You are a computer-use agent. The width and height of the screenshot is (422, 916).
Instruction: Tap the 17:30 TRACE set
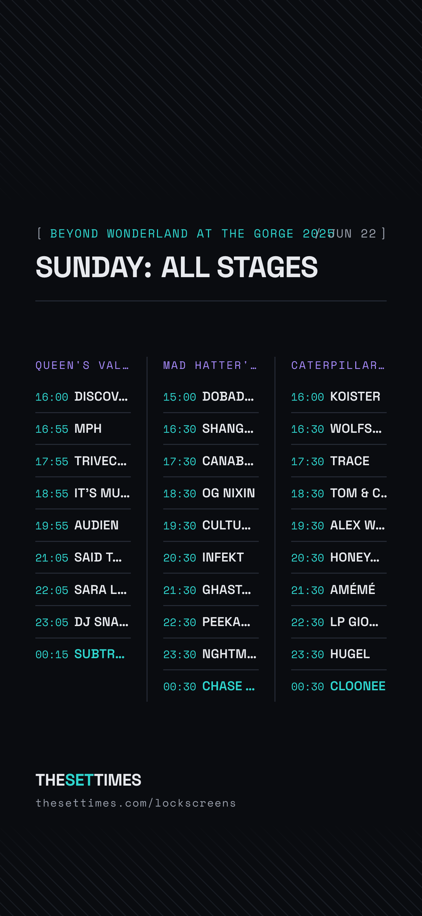pyautogui.click(x=339, y=461)
